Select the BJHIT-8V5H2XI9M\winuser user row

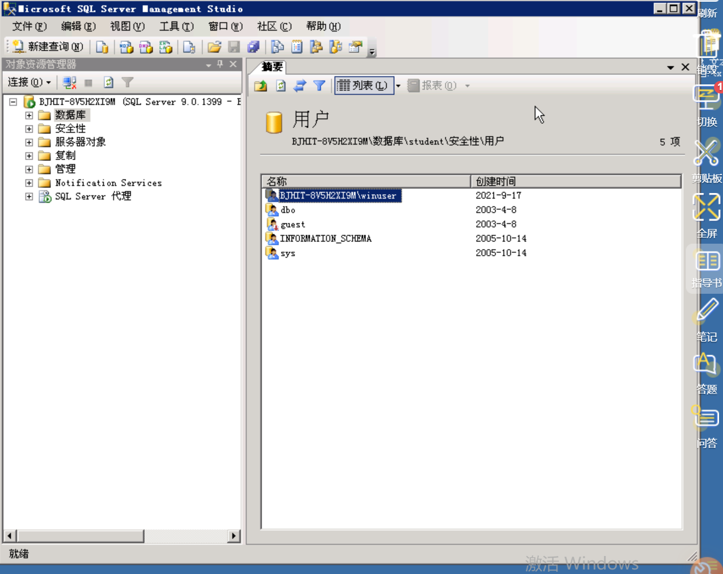(333, 196)
